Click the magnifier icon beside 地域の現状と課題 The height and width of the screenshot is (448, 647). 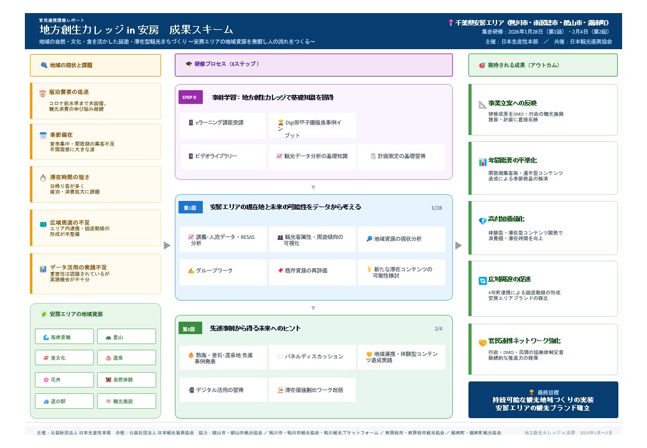[44, 65]
